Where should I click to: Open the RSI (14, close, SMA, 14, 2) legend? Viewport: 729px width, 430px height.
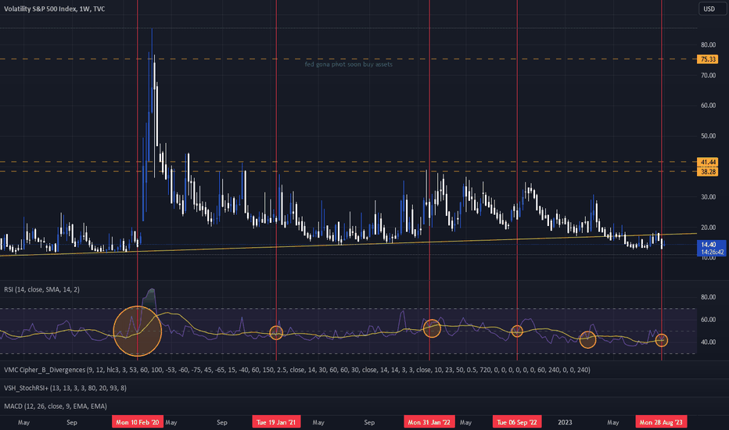point(41,289)
